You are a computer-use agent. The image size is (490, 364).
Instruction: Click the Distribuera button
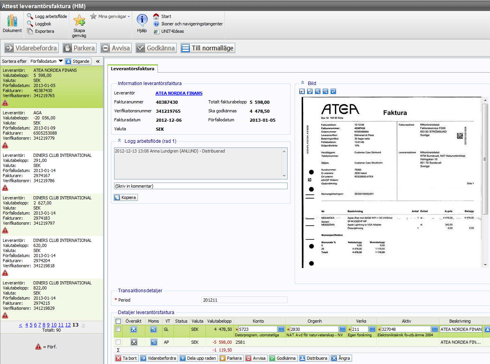pyautogui.click(x=314, y=358)
